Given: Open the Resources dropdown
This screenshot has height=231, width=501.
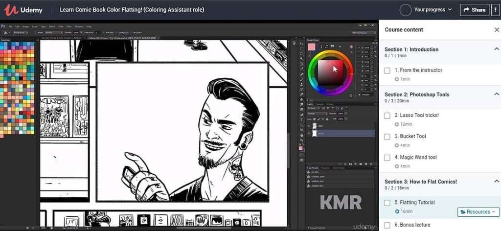Looking at the screenshot, I should pos(478,212).
